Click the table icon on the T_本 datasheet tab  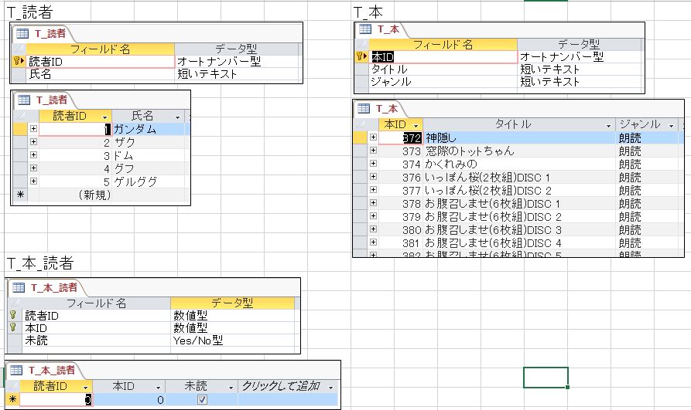[x=364, y=108]
